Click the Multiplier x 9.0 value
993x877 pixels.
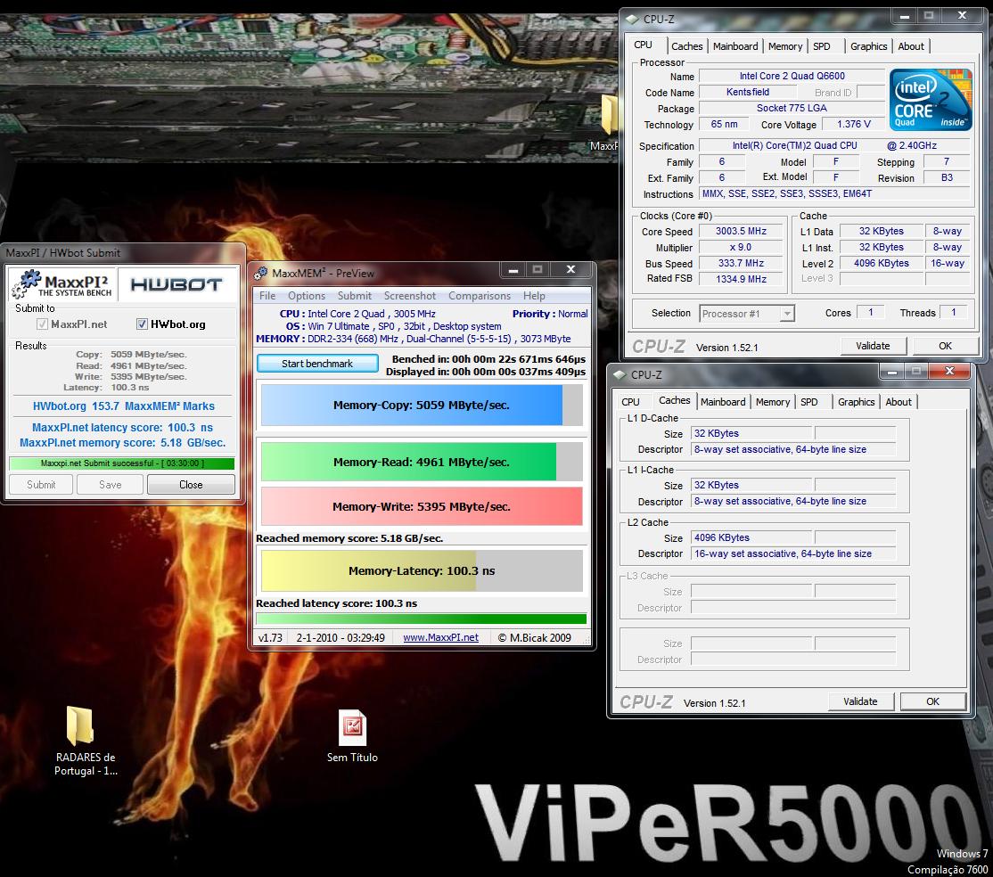point(741,248)
